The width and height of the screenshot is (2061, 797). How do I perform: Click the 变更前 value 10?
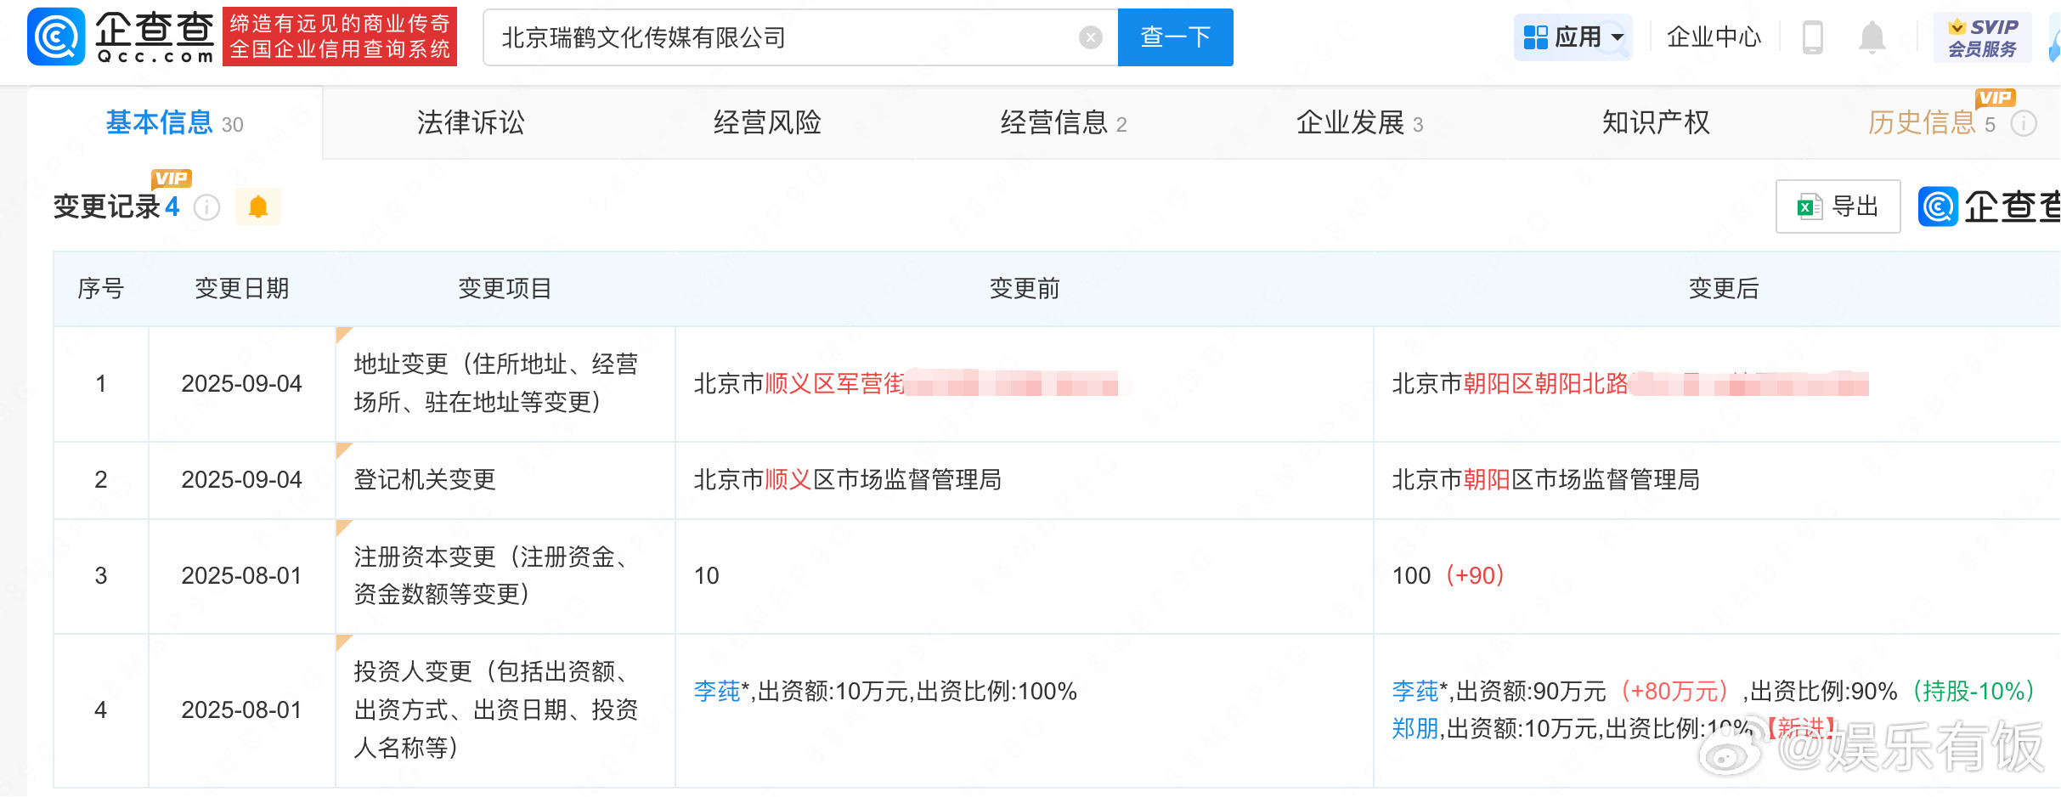[x=707, y=576]
